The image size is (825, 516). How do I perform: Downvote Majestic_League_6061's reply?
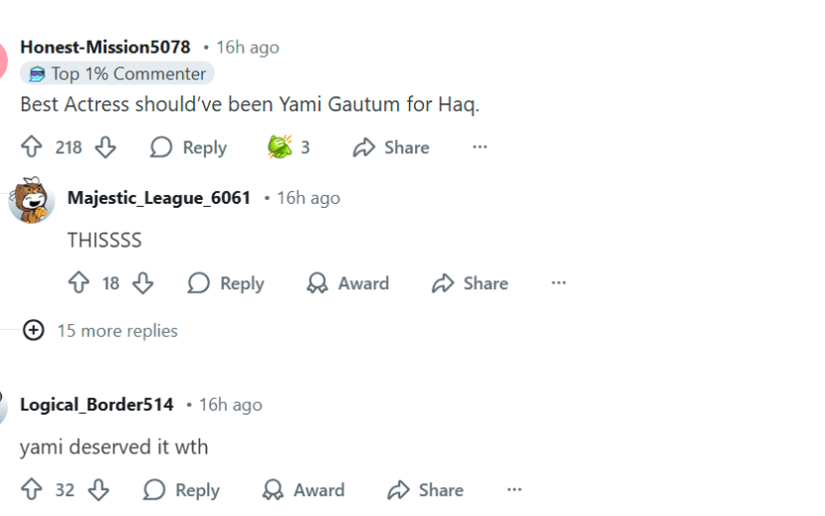point(143,283)
